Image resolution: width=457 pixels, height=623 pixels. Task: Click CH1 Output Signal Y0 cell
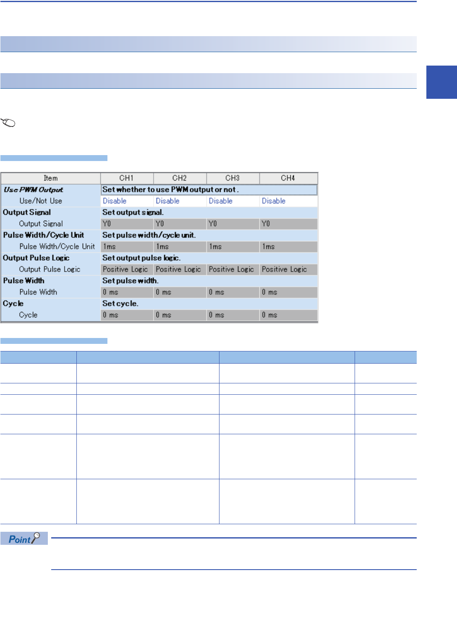pos(127,224)
